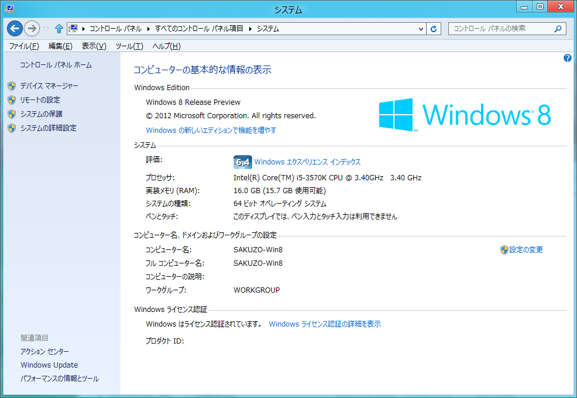Open システムの詳細設定 link

(x=49, y=128)
